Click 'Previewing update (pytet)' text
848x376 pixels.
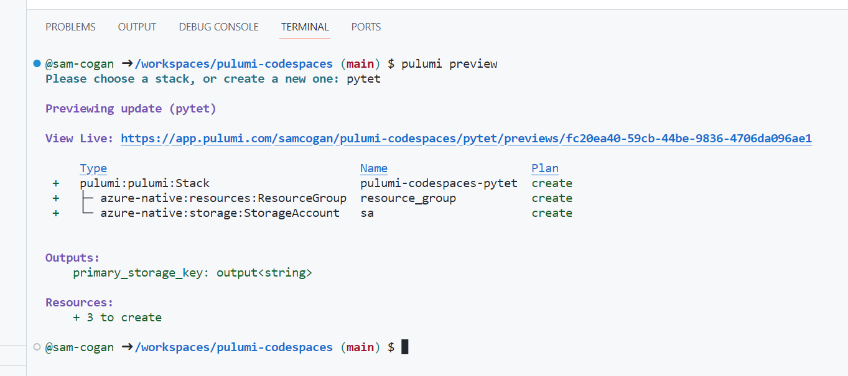(x=131, y=109)
